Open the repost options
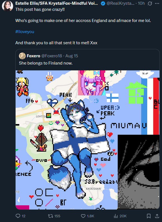This screenshot has width=162, height=222. pyautogui.click(x=50, y=216)
